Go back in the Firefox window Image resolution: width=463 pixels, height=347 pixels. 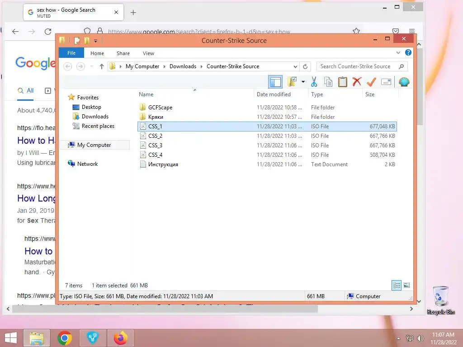[x=15, y=31]
